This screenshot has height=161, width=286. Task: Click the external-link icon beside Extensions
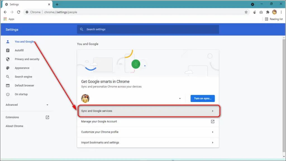point(47,117)
